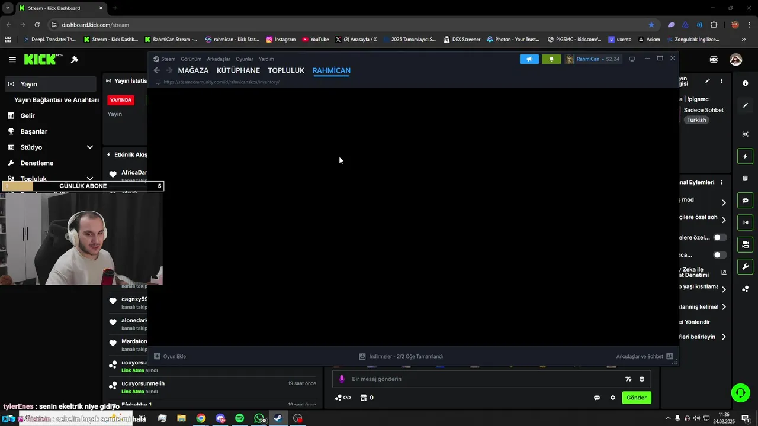The image size is (758, 426).
Task: Open İndirmeler downloads status in Steam
Action: [x=401, y=356]
